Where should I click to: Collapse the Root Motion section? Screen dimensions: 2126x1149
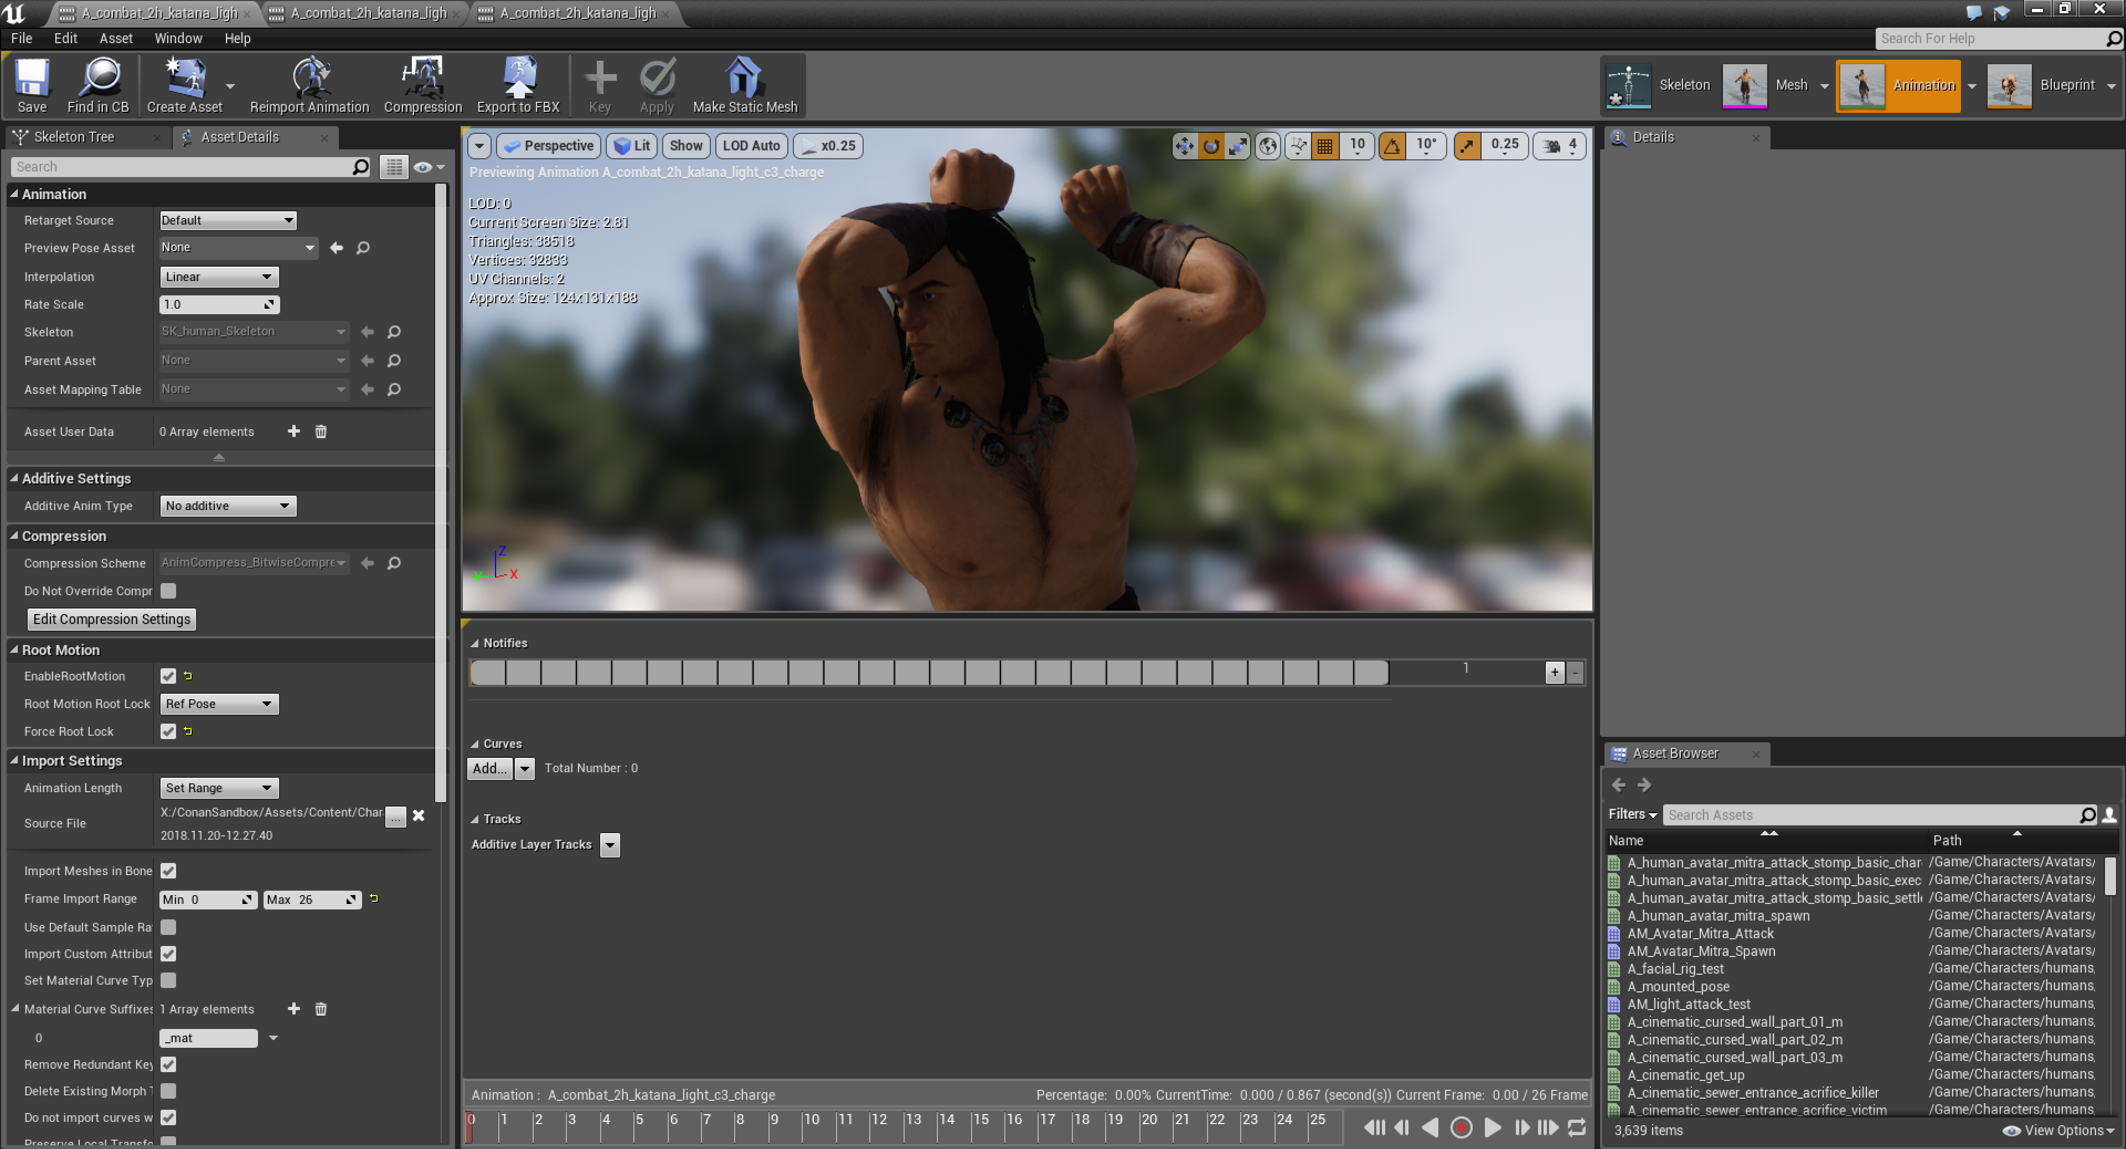pos(14,650)
